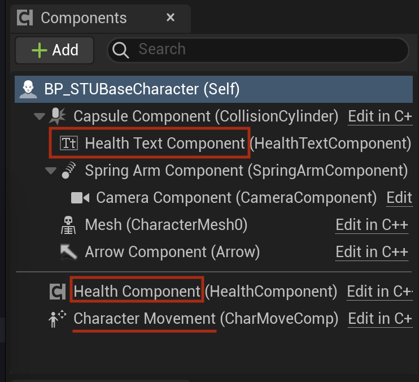This screenshot has height=382, width=419.
Task: Click the Mesh skeleton icon
Action: coord(68,225)
